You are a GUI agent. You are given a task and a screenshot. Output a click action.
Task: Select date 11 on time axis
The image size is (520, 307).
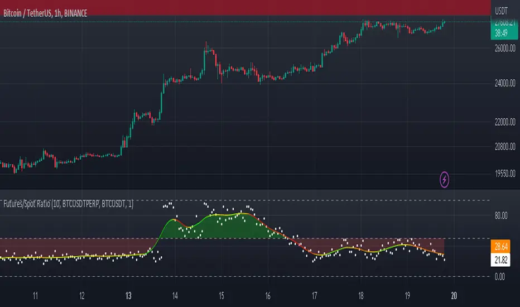pyautogui.click(x=35, y=296)
